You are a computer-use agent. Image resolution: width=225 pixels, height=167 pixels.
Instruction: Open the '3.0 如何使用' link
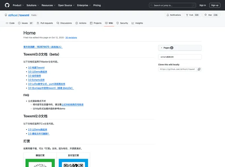coord(34,76)
